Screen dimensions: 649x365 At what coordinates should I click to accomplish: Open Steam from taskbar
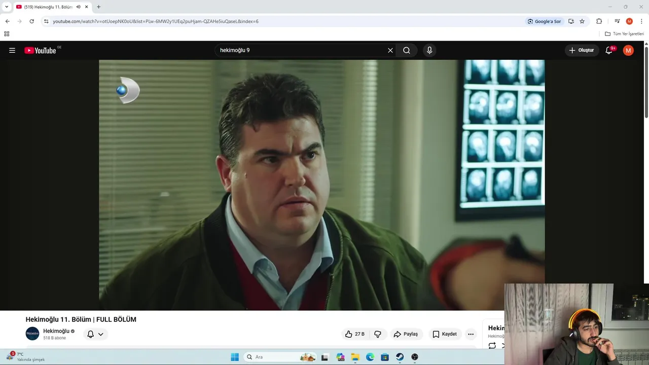[x=400, y=357]
